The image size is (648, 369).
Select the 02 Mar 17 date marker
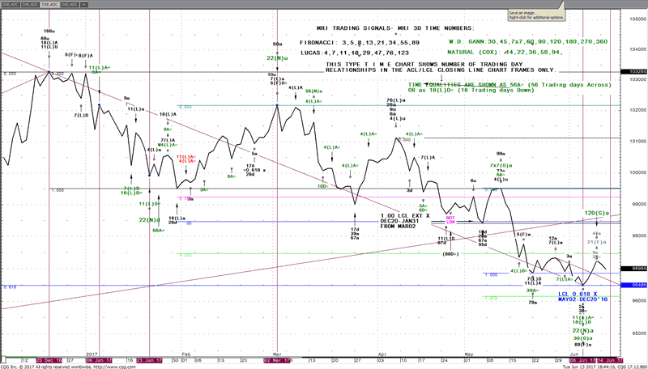[x=278, y=359]
